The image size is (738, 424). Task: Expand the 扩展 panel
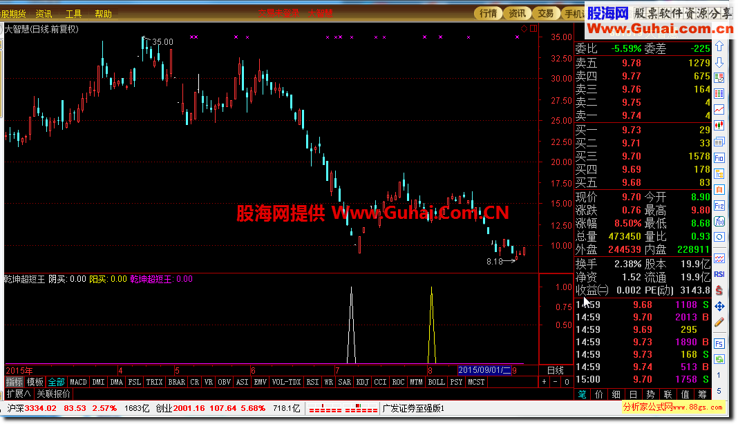(x=19, y=394)
